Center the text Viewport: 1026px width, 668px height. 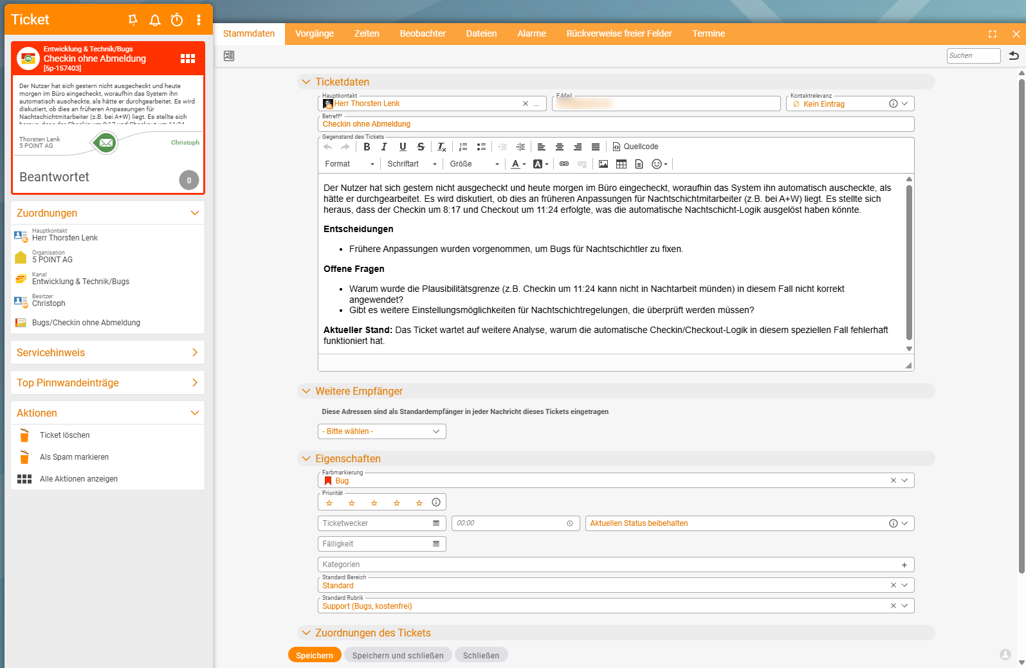click(x=560, y=147)
